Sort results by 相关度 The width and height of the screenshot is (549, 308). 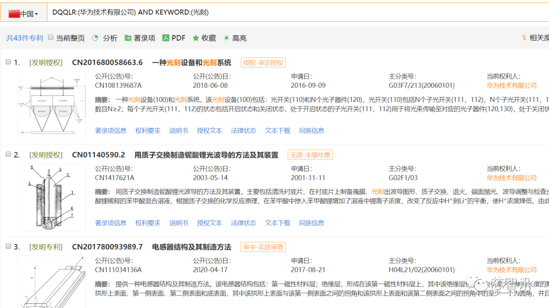point(539,38)
